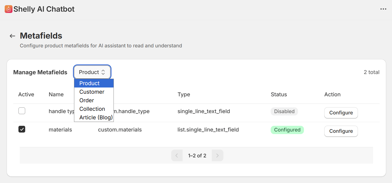Click the back arrow beside Metafields
Screen dimensions: 392x183
12,36
